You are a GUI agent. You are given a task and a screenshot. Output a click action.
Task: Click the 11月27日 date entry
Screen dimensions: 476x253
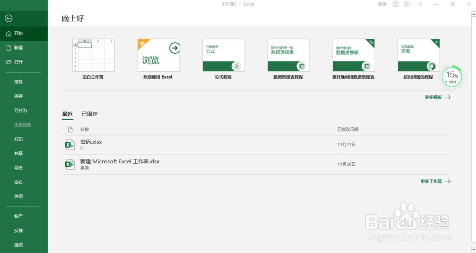pos(347,145)
